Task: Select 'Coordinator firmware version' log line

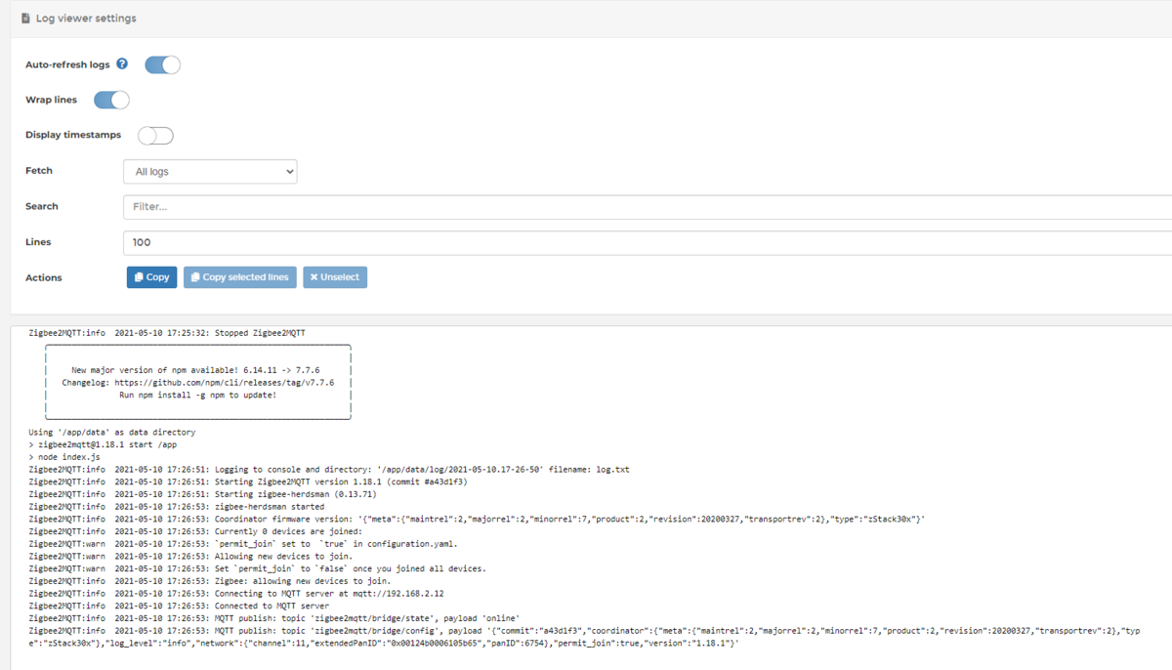Action: pyautogui.click(x=477, y=519)
